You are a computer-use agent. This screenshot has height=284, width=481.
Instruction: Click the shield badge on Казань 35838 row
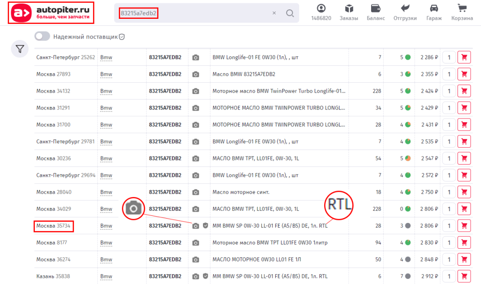(x=206, y=276)
